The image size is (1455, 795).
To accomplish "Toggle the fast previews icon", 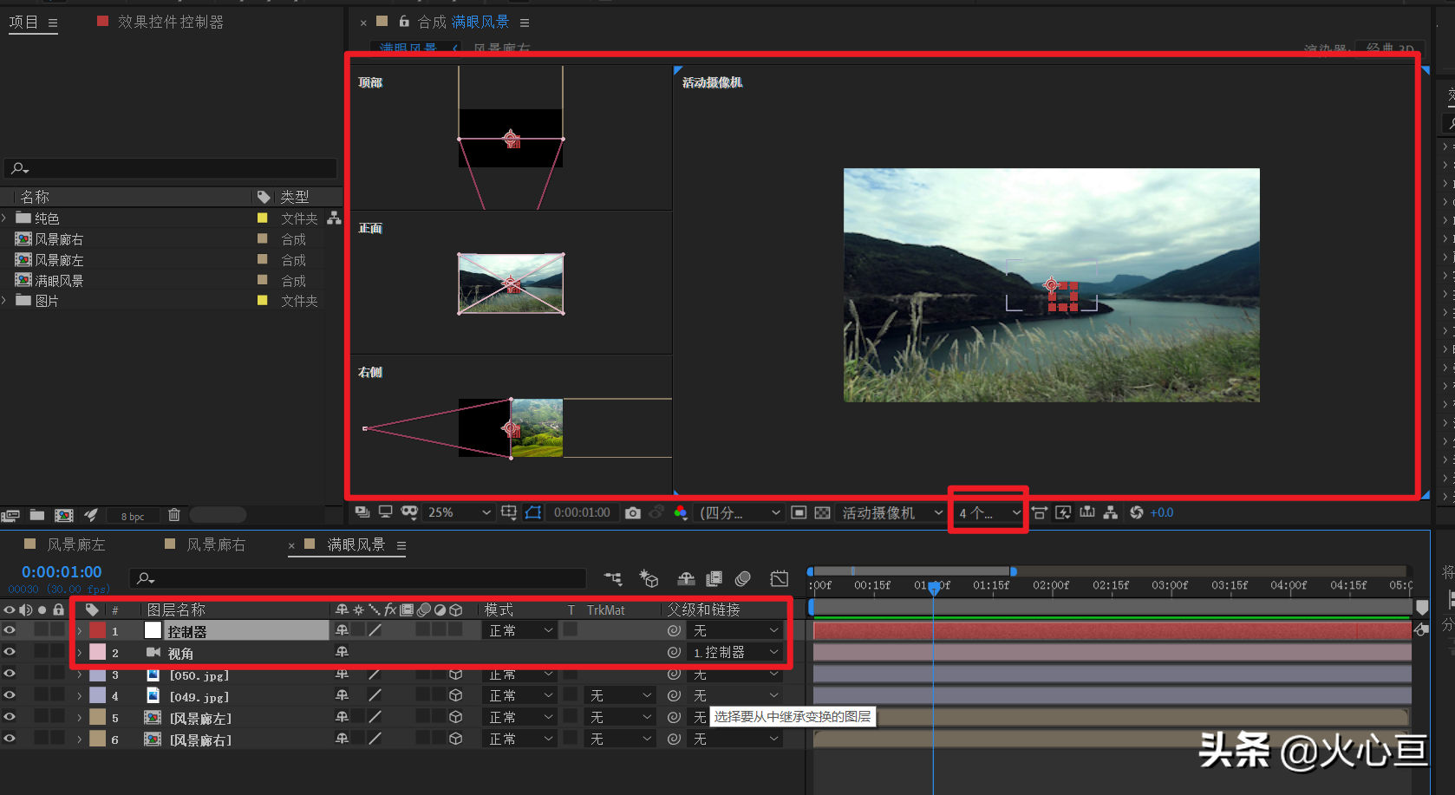I will (x=1063, y=512).
